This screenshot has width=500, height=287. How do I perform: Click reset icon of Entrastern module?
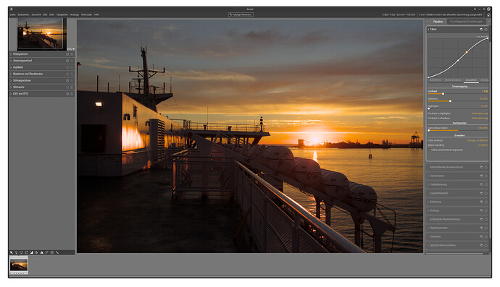486,236
